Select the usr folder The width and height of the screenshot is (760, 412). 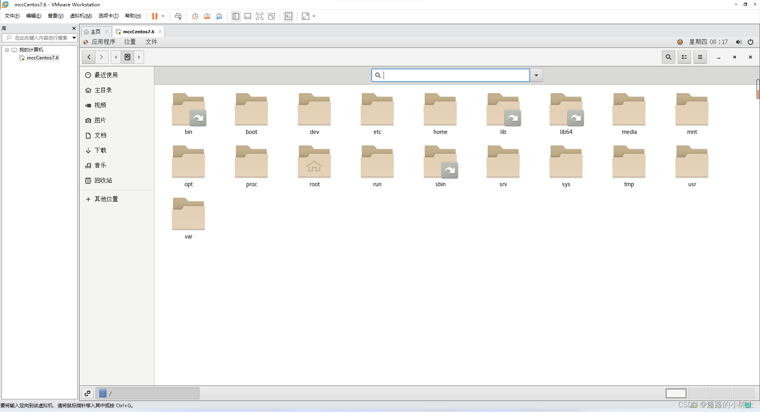[x=692, y=166]
